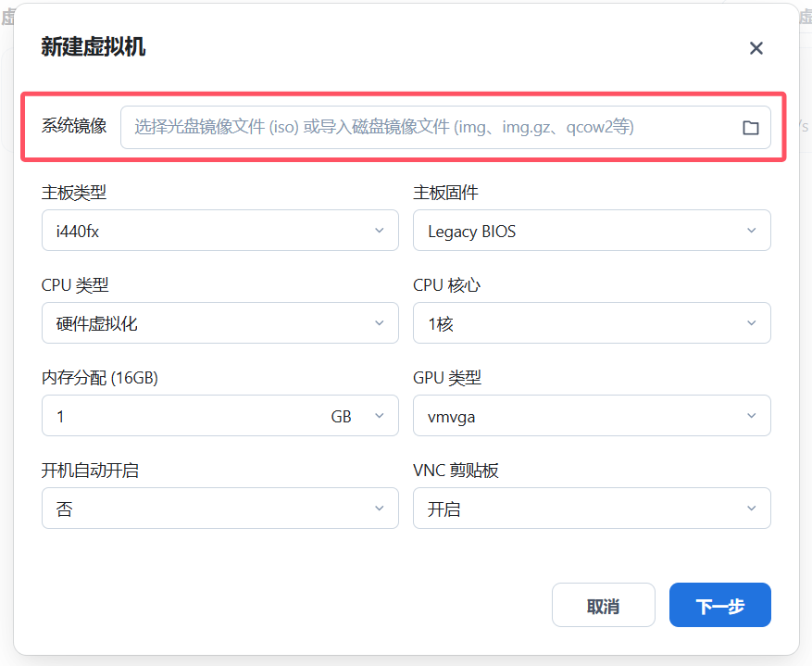Open the VNC 剪贴板 setting showing 开启
The width and height of the screenshot is (812, 666).
(x=592, y=508)
